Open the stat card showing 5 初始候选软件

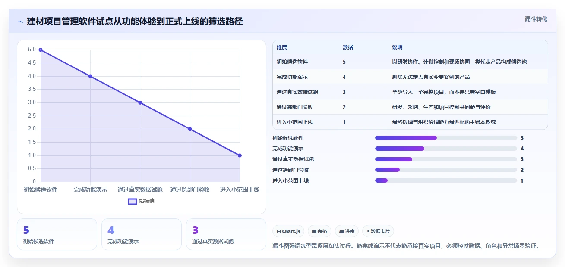[x=57, y=234]
